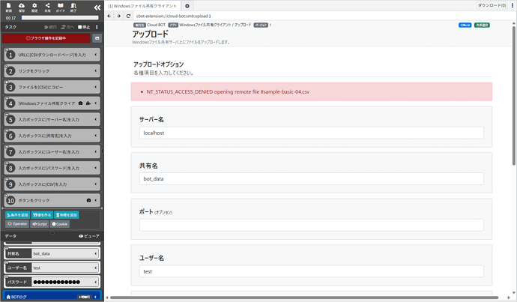Click the Cloud BOT publisher link
The image size is (517, 302).
point(157,25)
